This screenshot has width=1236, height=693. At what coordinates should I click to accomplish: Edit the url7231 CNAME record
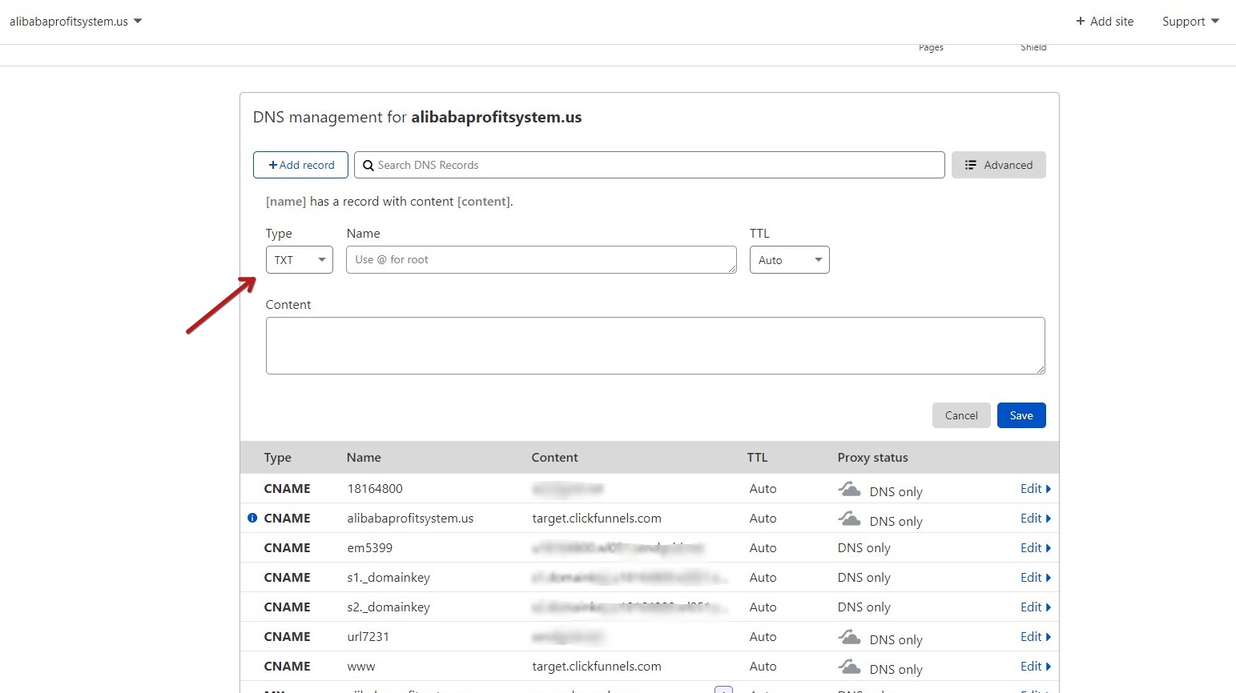(x=1035, y=637)
